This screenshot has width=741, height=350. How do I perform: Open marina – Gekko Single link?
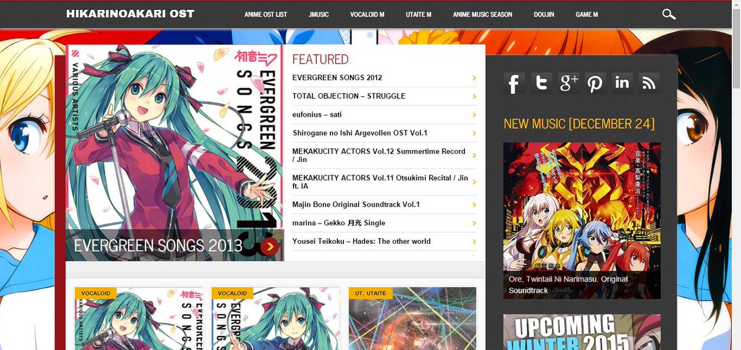point(338,223)
